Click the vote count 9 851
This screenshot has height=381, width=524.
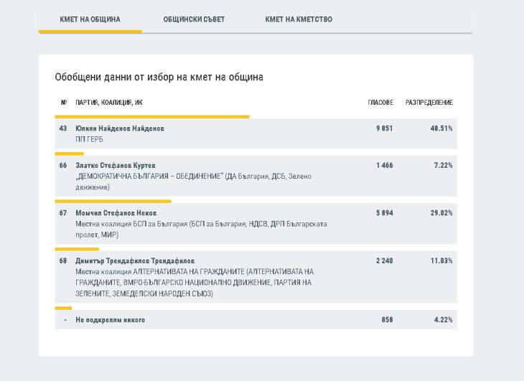[x=384, y=128]
